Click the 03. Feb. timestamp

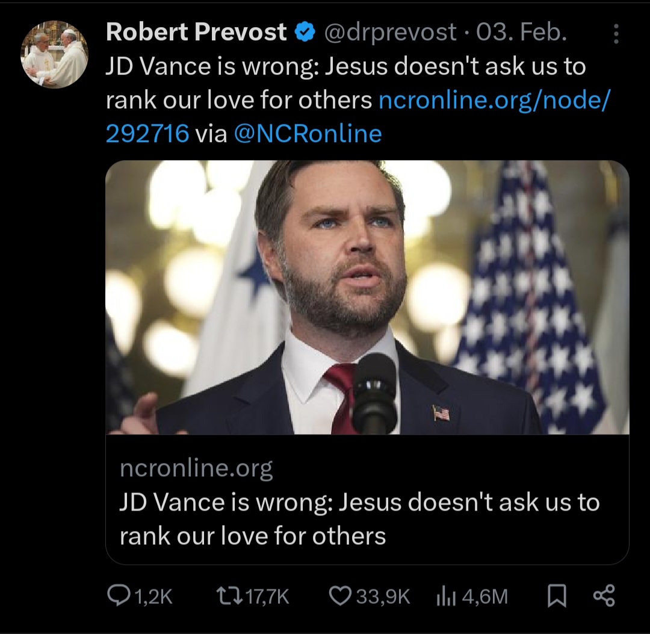[521, 32]
